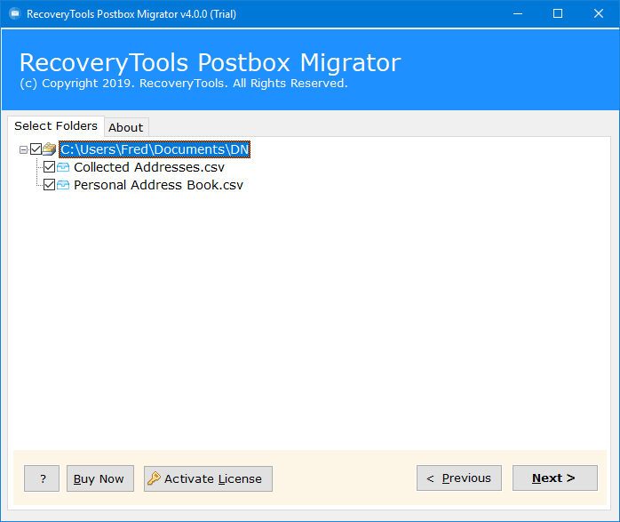Select the C:\Users\Fred\Documents\DN path row
The image size is (620, 522).
click(155, 149)
